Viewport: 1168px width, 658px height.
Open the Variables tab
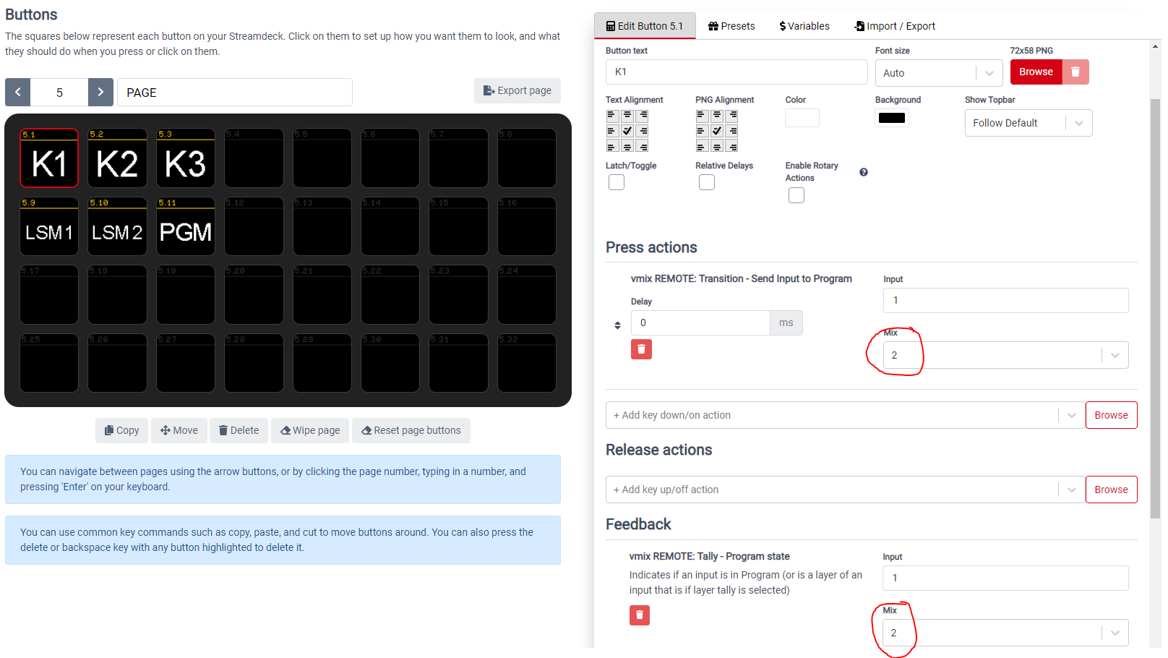coord(804,26)
